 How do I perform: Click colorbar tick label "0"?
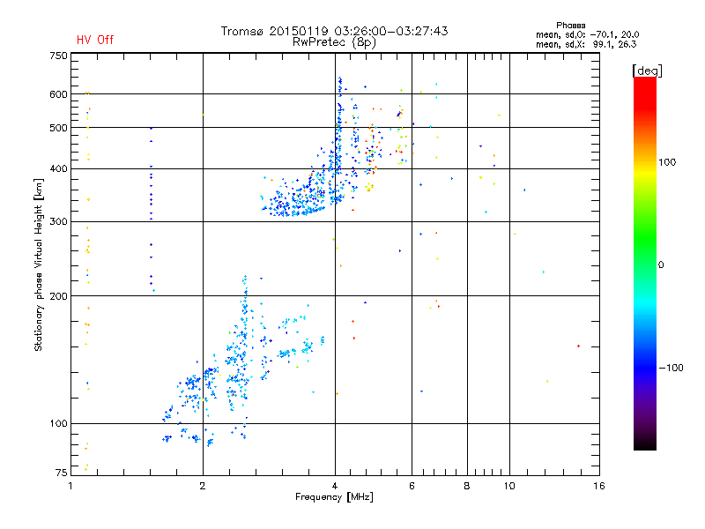pos(661,265)
